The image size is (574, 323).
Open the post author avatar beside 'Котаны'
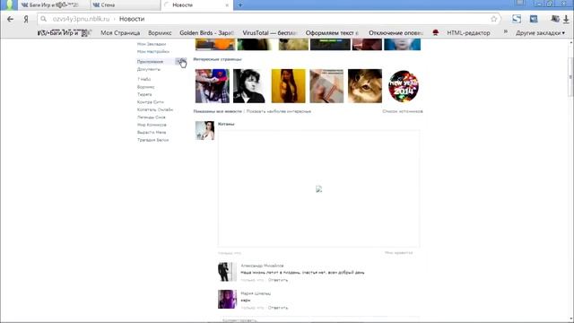click(204, 131)
